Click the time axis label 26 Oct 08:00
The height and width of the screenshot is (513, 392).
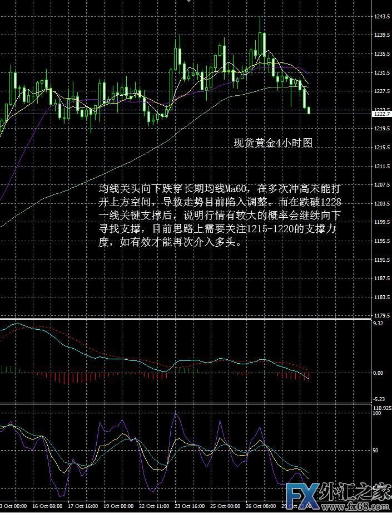261,506
